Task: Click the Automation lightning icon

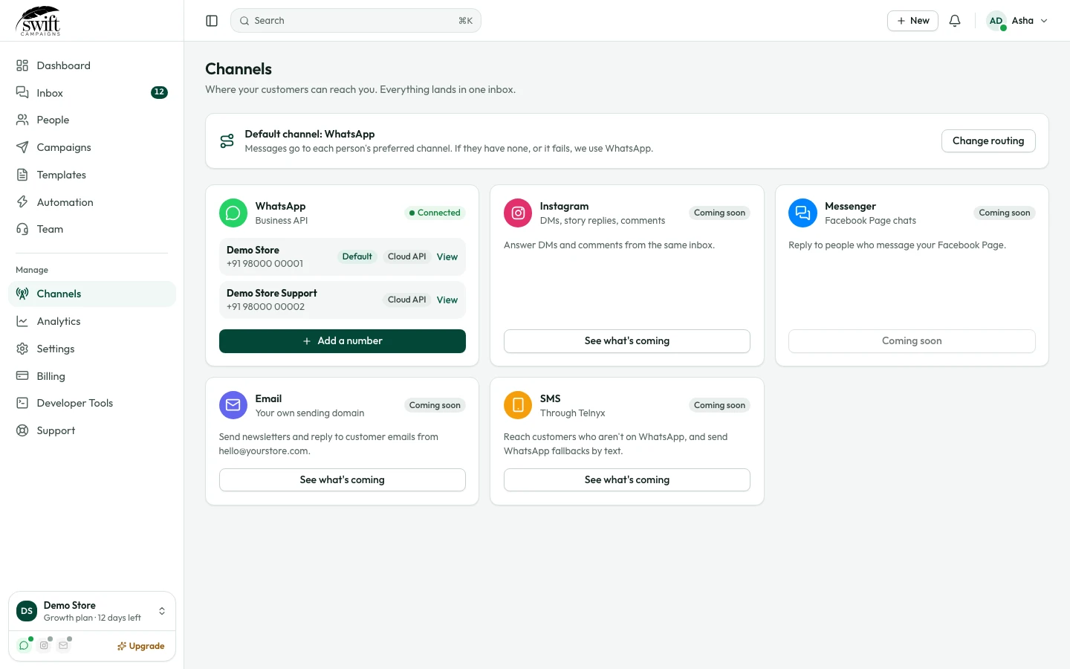Action: 22,202
